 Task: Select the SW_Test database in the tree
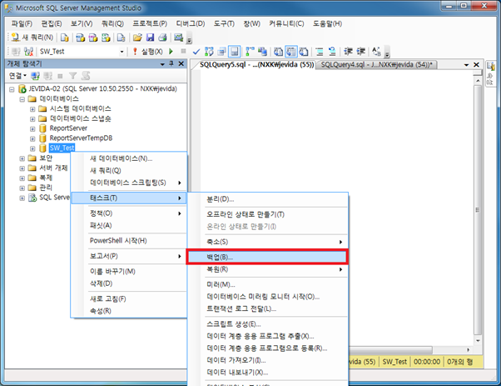(x=62, y=148)
